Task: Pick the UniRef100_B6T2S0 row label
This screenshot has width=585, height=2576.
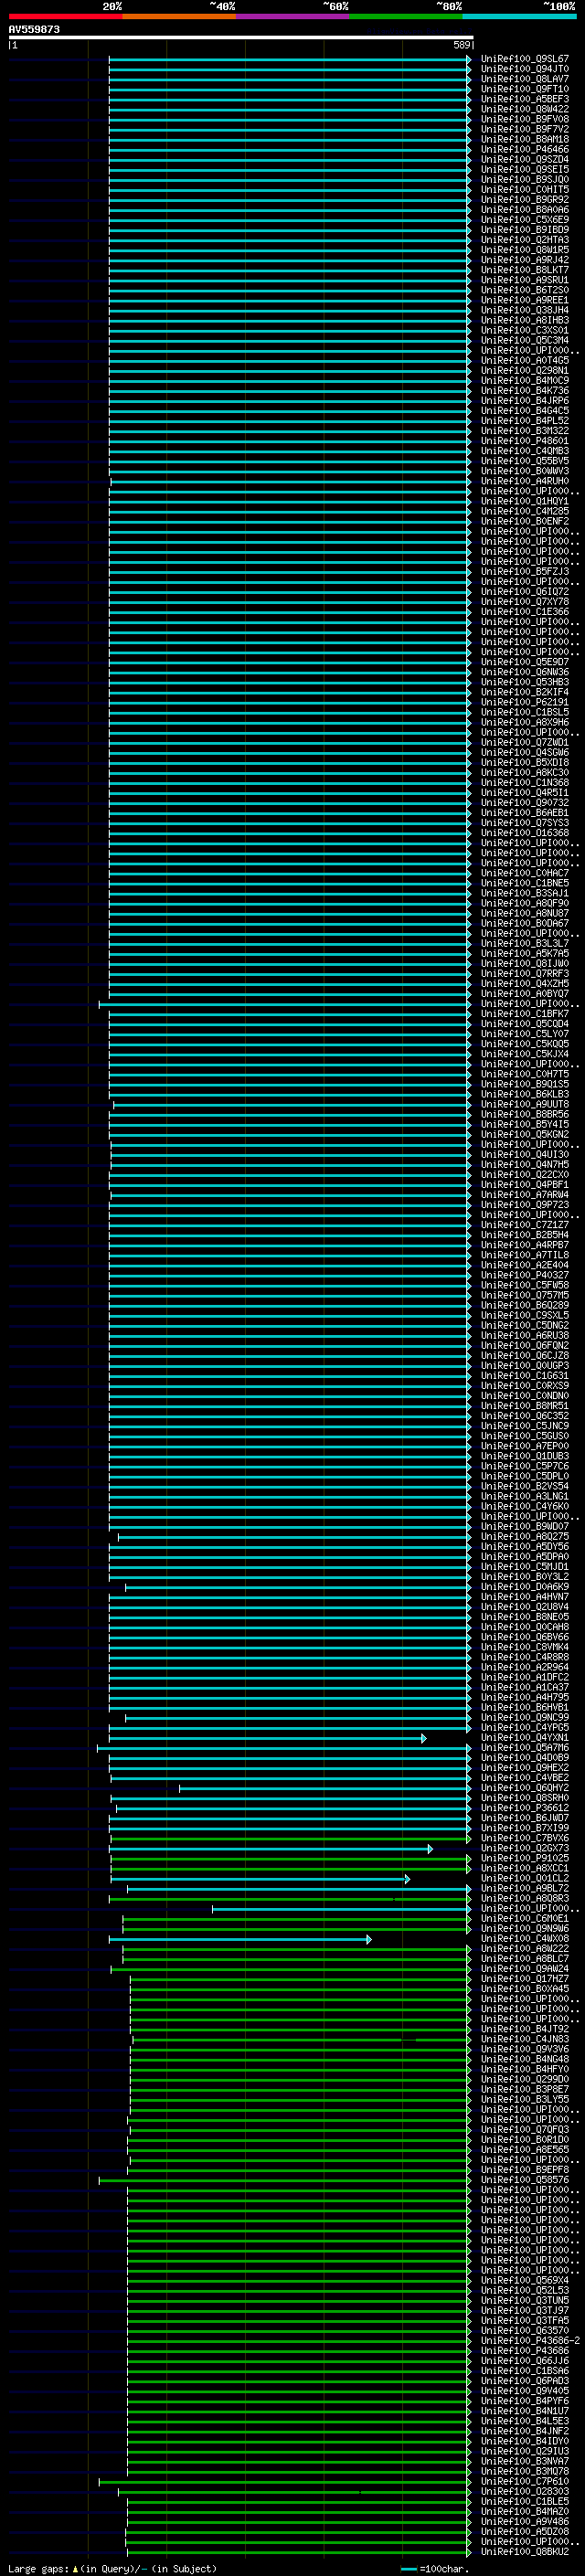Action: click(x=525, y=290)
